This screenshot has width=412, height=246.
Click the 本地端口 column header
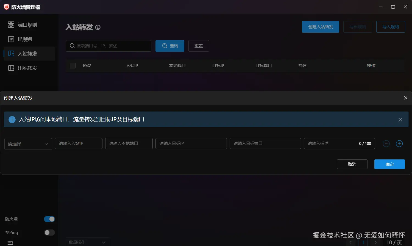point(177,66)
